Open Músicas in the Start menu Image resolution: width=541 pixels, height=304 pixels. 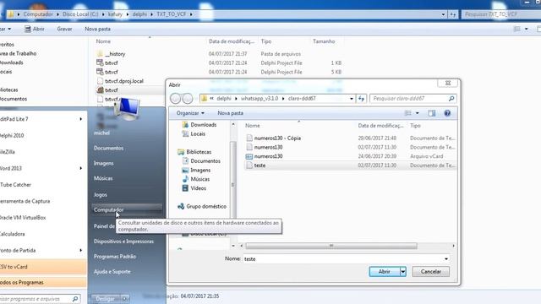pyautogui.click(x=103, y=178)
